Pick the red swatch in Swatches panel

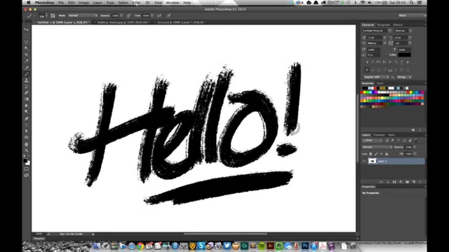(362, 92)
